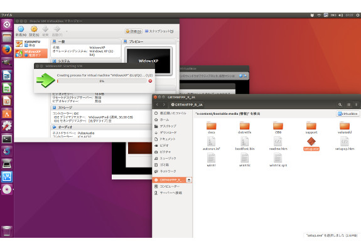
Task: Click the 詳細(D) Details button in VirtualBox
Action: pos(134,31)
